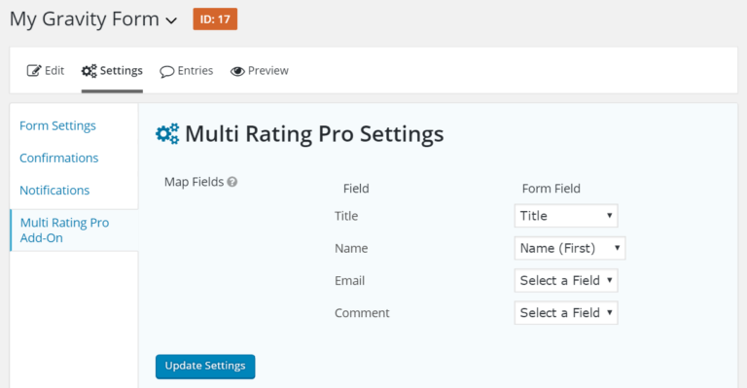Open the Email Select a Field dropdown
The width and height of the screenshot is (747, 388).
(x=566, y=280)
